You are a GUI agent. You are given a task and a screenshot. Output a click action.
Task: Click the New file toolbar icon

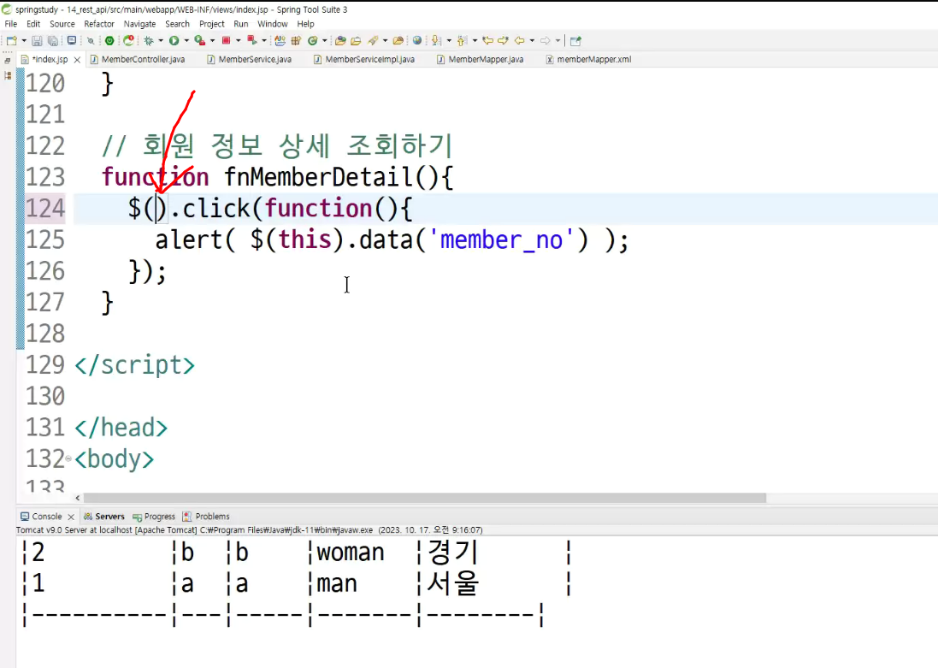(x=12, y=41)
